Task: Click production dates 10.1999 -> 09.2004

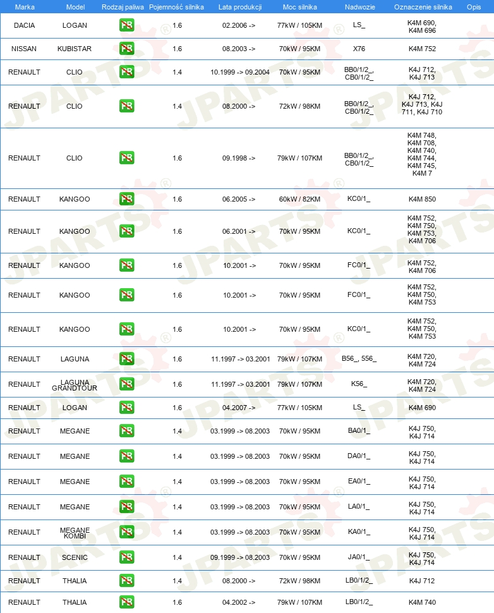Action: [x=240, y=72]
